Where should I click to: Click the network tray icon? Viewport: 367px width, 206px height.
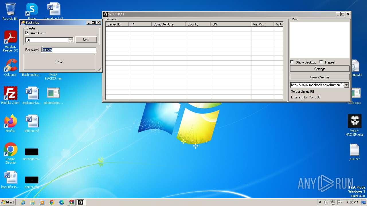pos(333,202)
